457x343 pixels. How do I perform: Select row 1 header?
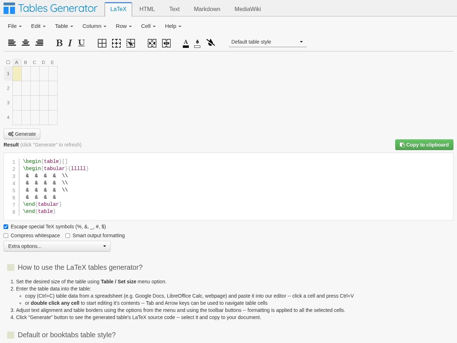click(8, 74)
